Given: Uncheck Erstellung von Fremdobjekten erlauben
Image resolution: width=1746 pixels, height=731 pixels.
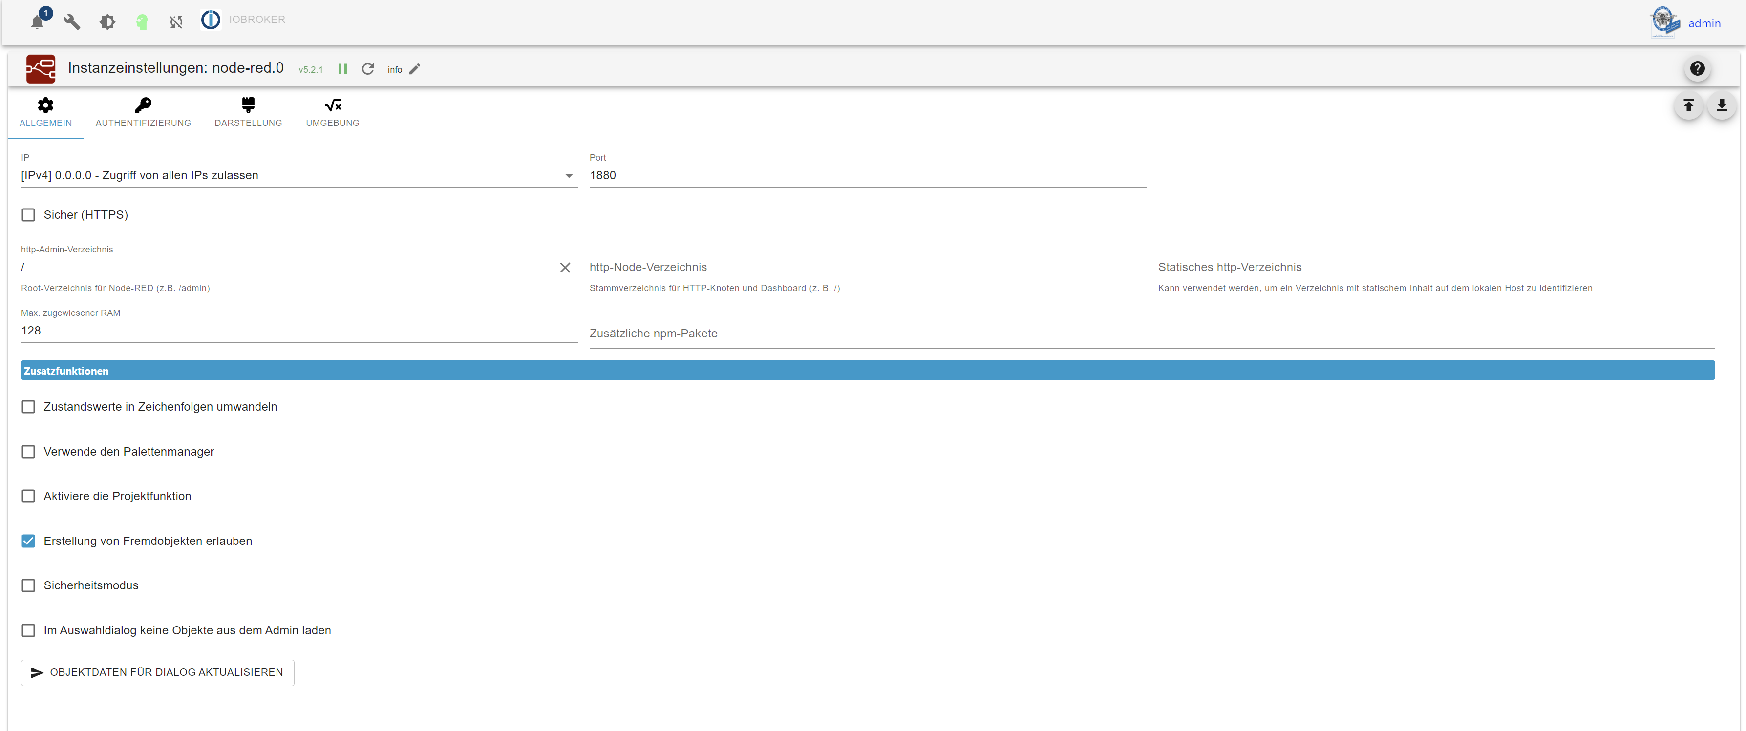Looking at the screenshot, I should 28,541.
